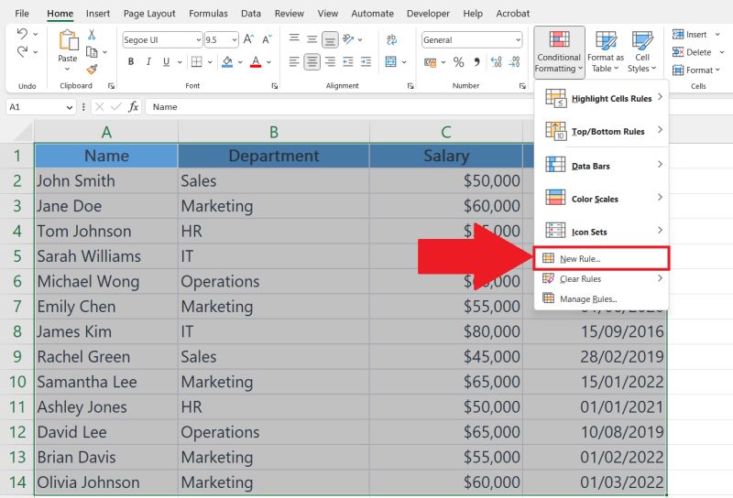Activate the Format Painter brush
The height and width of the screenshot is (498, 733).
tap(93, 70)
